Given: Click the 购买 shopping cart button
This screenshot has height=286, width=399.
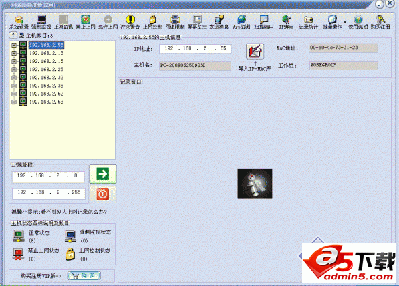Looking at the screenshot, I should [x=84, y=275].
